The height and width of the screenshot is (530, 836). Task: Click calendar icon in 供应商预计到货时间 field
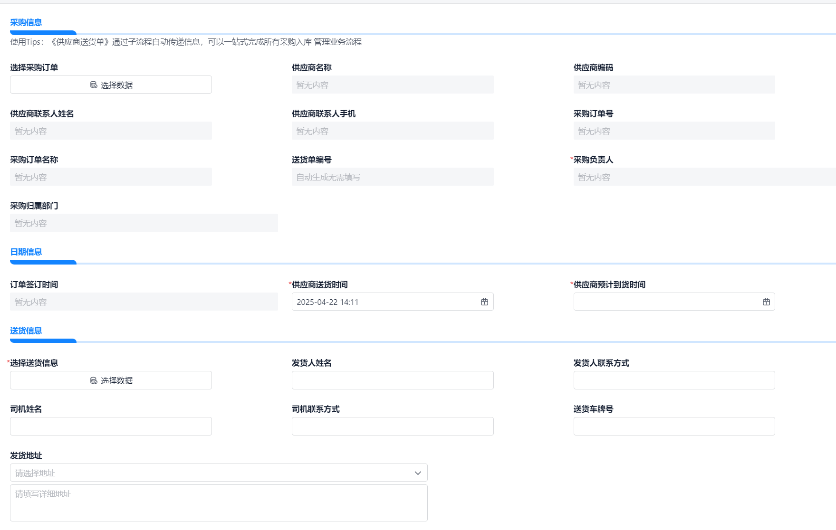(x=766, y=302)
